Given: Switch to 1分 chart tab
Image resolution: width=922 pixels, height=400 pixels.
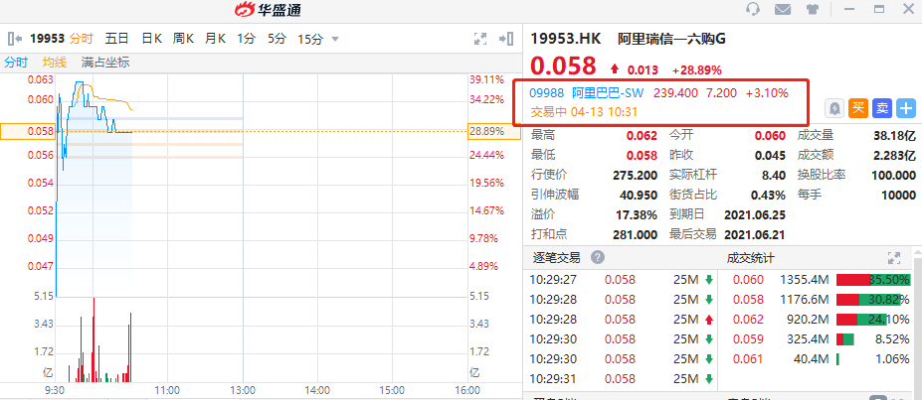Looking at the screenshot, I should click(247, 39).
